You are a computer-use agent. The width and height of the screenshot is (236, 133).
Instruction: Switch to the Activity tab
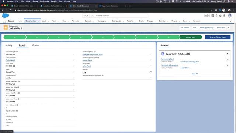coord(9,45)
